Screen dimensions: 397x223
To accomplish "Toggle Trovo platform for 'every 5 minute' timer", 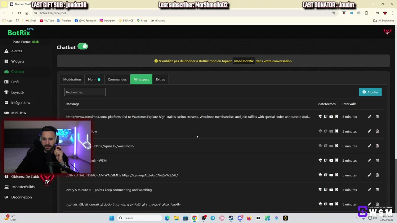I will [x=320, y=190].
